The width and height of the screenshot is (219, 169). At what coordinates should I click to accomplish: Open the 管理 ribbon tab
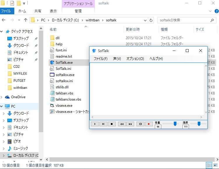pos(78,11)
